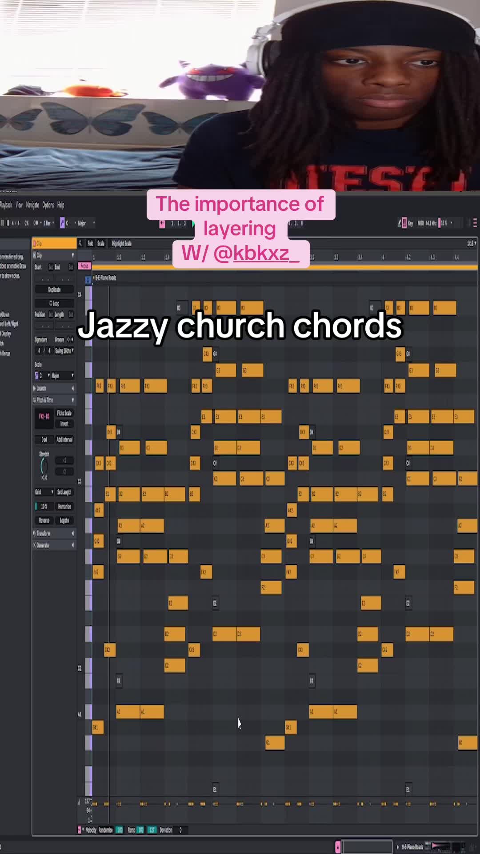The width and height of the screenshot is (480, 854).
Task: Open the Swing 16ths groove dropdown
Action: click(64, 351)
